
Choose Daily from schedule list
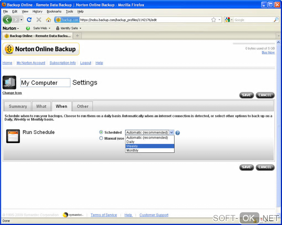[x=150, y=142]
